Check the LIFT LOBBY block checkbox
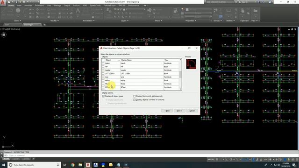 (x=103, y=74)
